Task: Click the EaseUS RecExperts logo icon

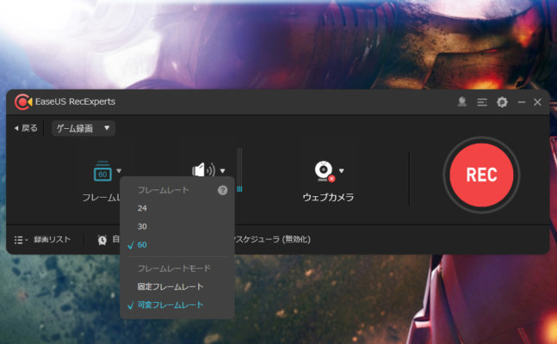Action: click(23, 101)
